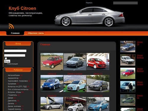Open the Citroen C3 caption link
148x111 pixels.
click(x=75, y=96)
